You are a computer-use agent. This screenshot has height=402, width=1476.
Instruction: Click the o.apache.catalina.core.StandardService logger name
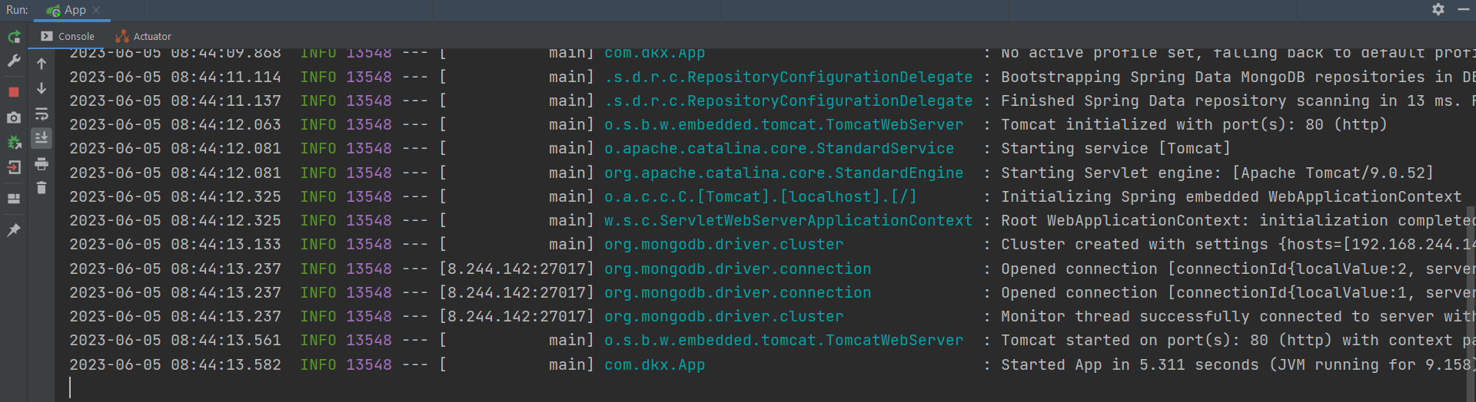(779, 148)
